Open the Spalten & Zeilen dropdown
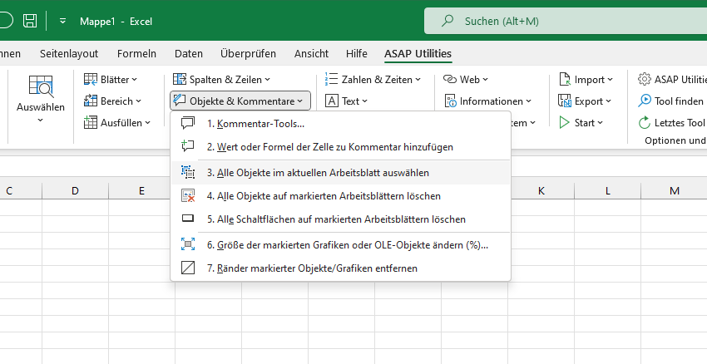Screen dimensions: 707x364 pos(222,79)
